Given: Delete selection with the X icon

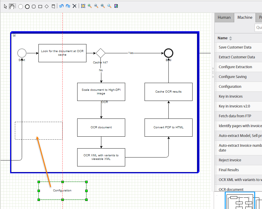Looking at the screenshot, I should (x=75, y=6).
